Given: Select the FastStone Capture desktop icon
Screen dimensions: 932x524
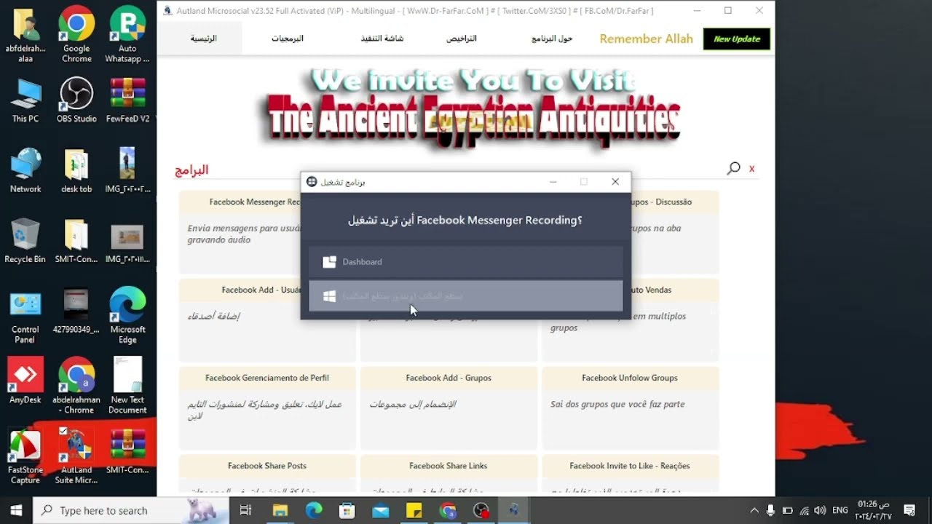Looking at the screenshot, I should click(25, 456).
